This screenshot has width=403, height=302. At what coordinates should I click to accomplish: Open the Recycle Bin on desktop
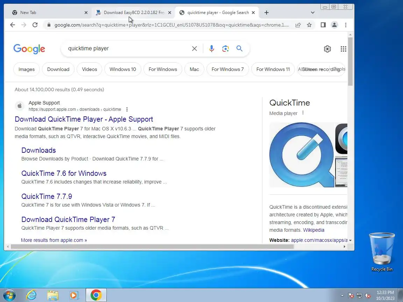coord(382,252)
